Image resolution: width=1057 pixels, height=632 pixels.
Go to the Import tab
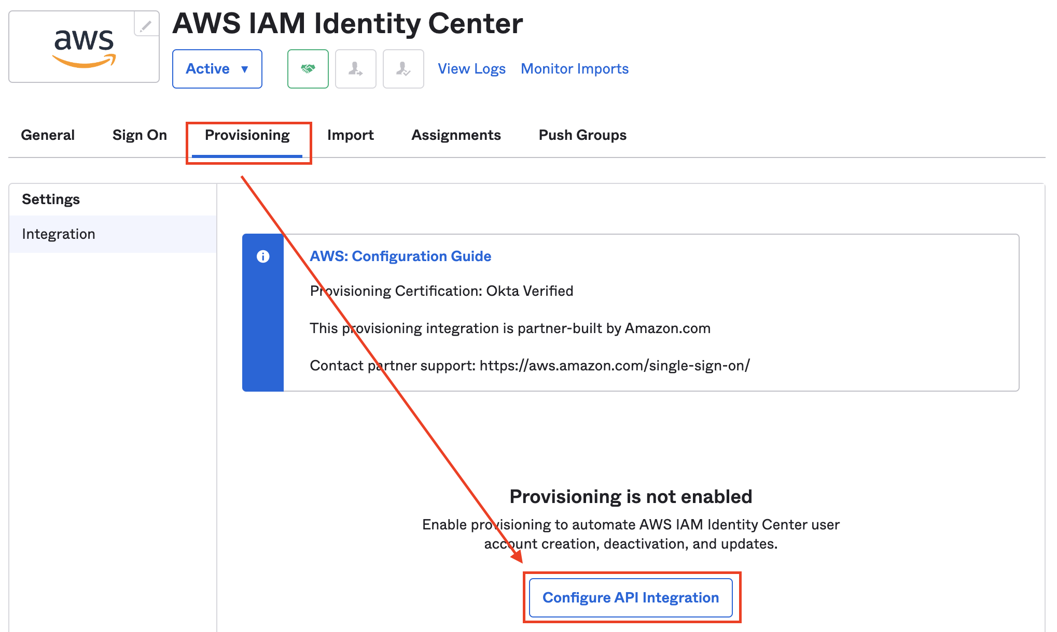[x=350, y=135]
